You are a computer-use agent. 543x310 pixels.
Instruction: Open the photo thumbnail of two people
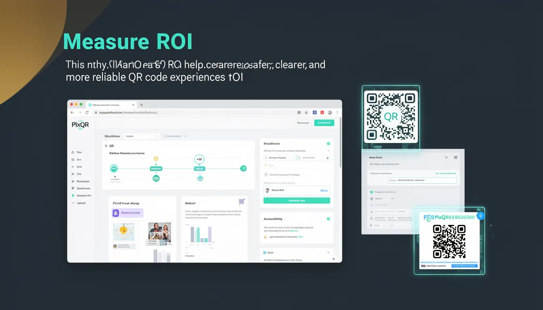160,232
